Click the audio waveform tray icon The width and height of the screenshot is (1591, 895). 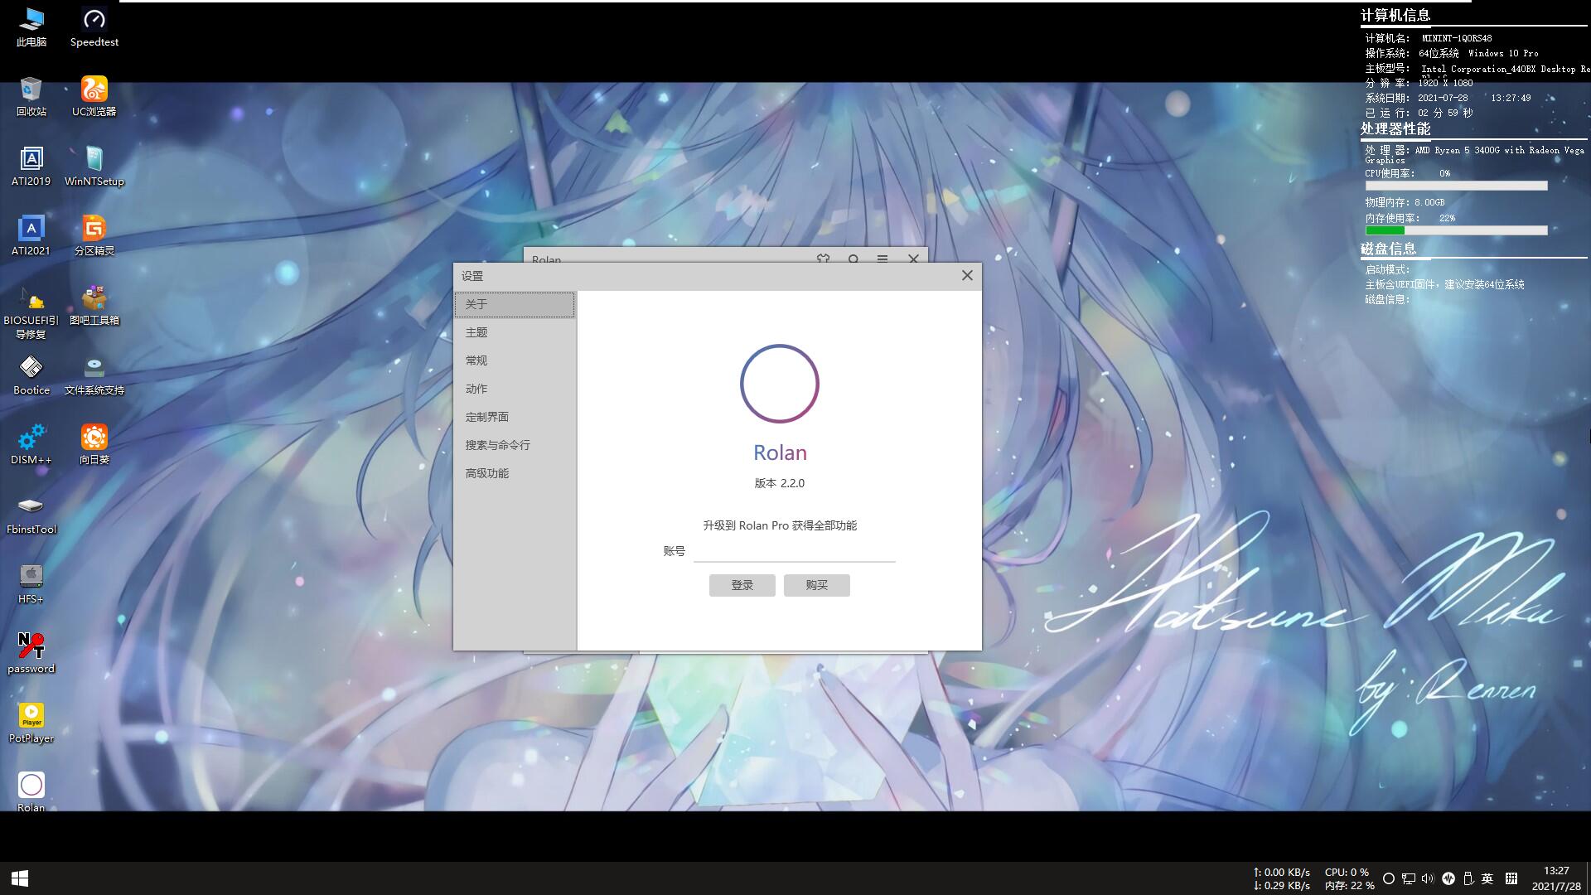coord(1448,878)
